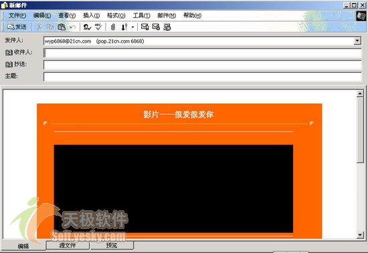368x253 pixels.
Task: Click the 发送 send button
Action: click(x=17, y=27)
